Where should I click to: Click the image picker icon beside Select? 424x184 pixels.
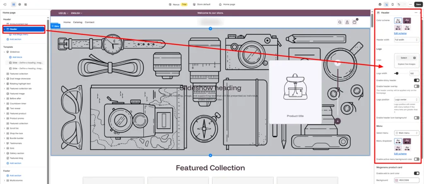tap(414, 58)
